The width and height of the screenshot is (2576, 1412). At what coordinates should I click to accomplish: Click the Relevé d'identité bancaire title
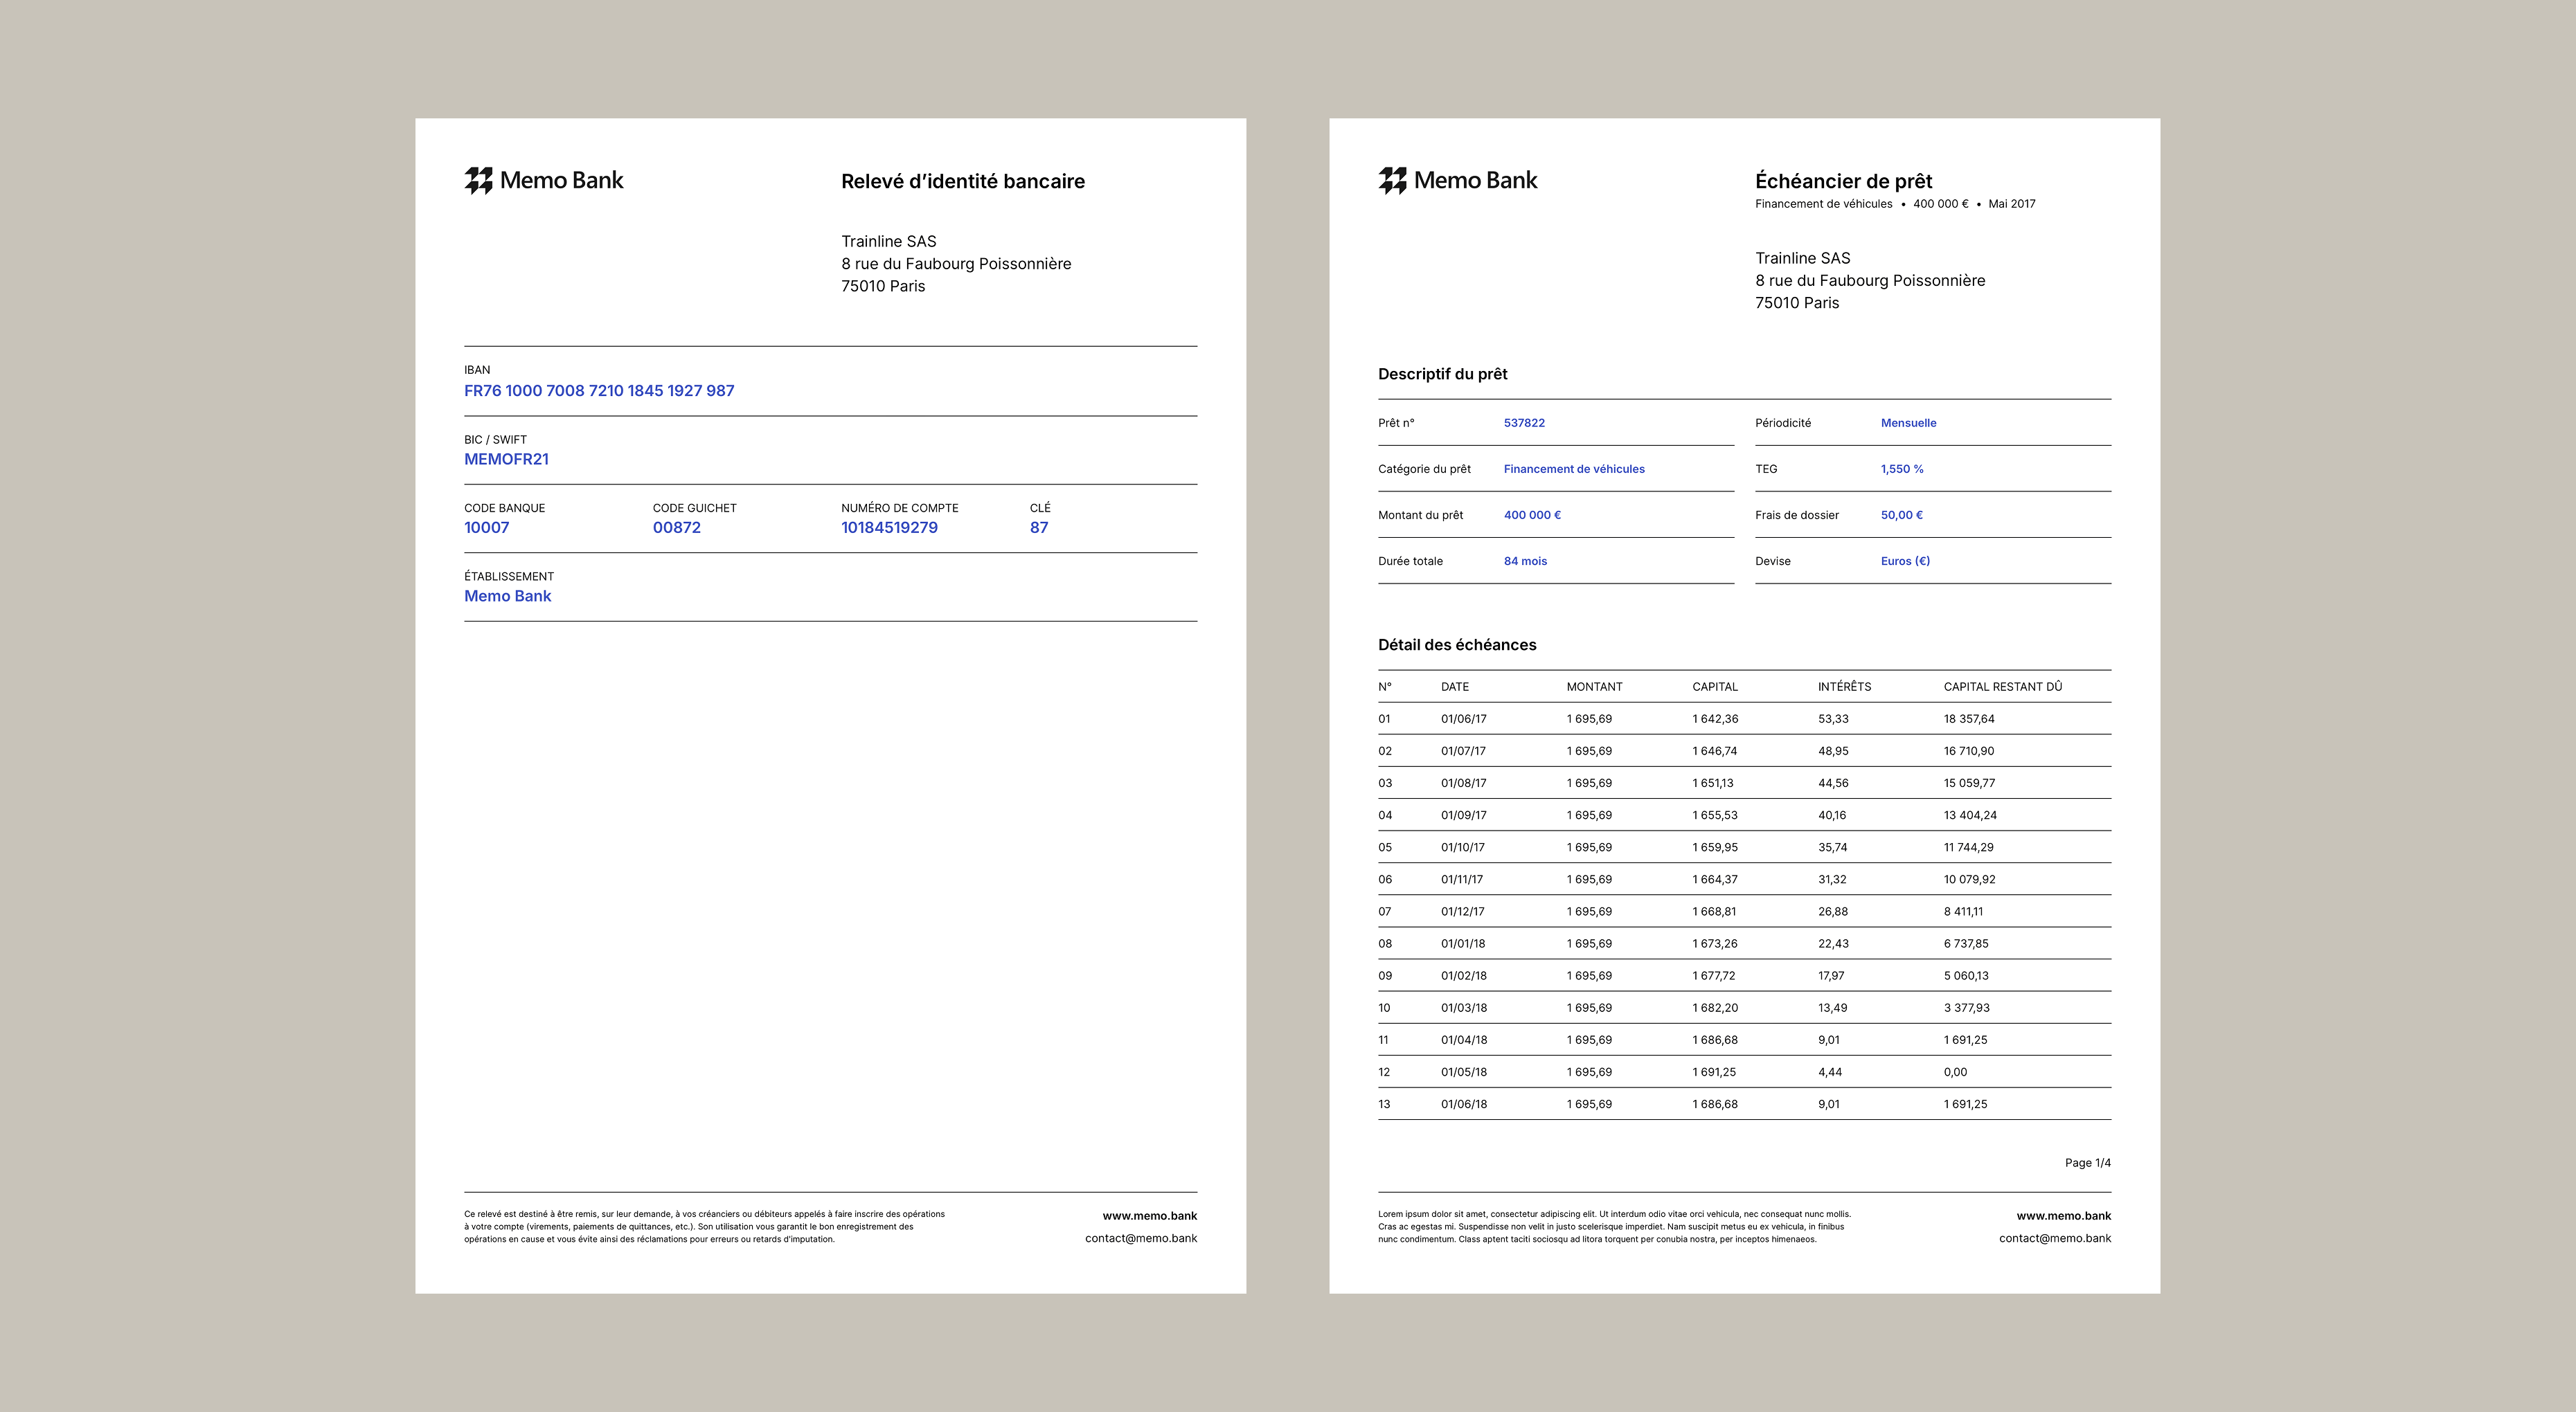click(x=962, y=182)
